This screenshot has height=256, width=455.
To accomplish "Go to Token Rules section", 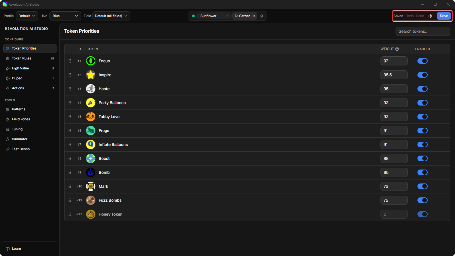I will [30, 58].
